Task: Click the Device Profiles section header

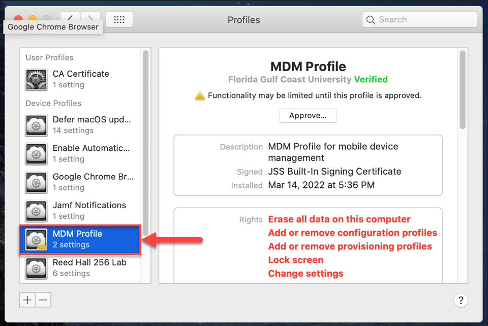Action: point(53,103)
